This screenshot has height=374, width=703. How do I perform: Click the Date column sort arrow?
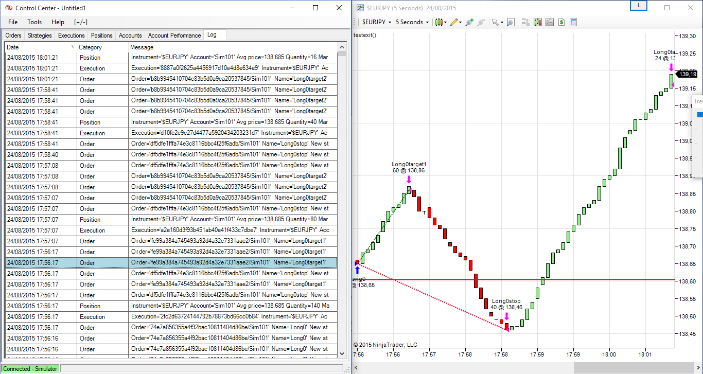73,47
